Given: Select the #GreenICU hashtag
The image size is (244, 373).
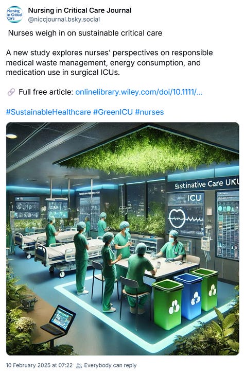Looking at the screenshot, I should [113, 112].
